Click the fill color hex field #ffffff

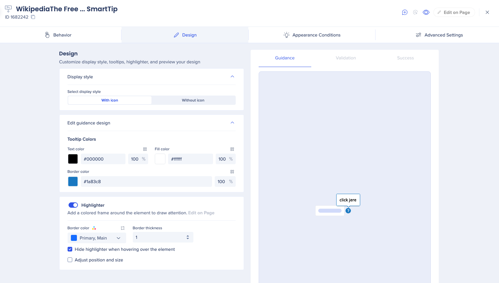(190, 159)
